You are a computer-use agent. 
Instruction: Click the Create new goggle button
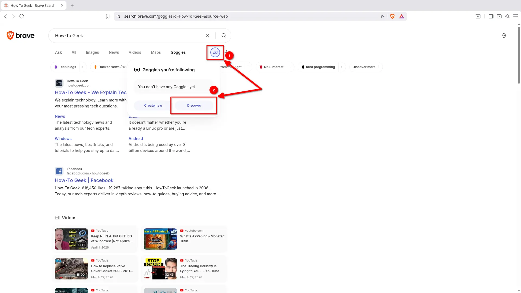153,106
